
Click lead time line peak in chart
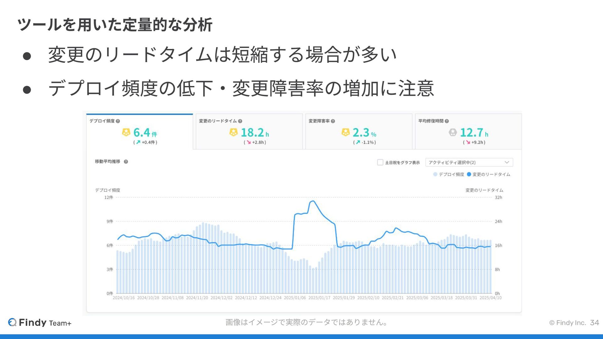[x=313, y=201]
